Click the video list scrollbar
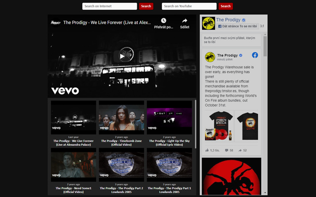Screen dimensions: 316x197 196,124
